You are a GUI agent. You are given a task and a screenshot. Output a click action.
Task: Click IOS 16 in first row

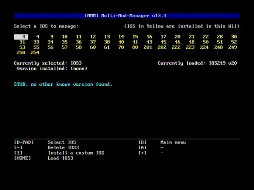pos(149,37)
